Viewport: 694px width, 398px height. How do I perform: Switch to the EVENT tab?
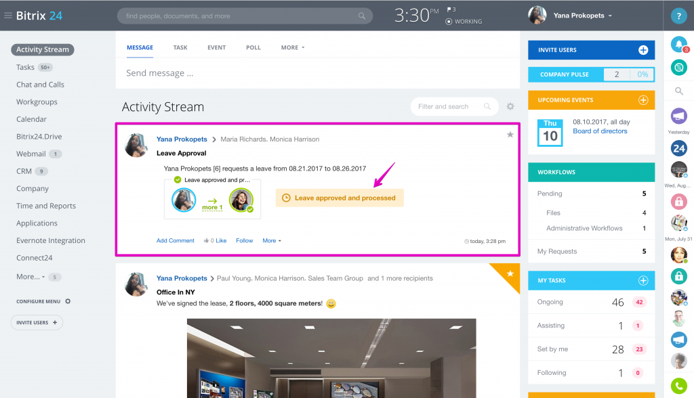[x=216, y=47]
